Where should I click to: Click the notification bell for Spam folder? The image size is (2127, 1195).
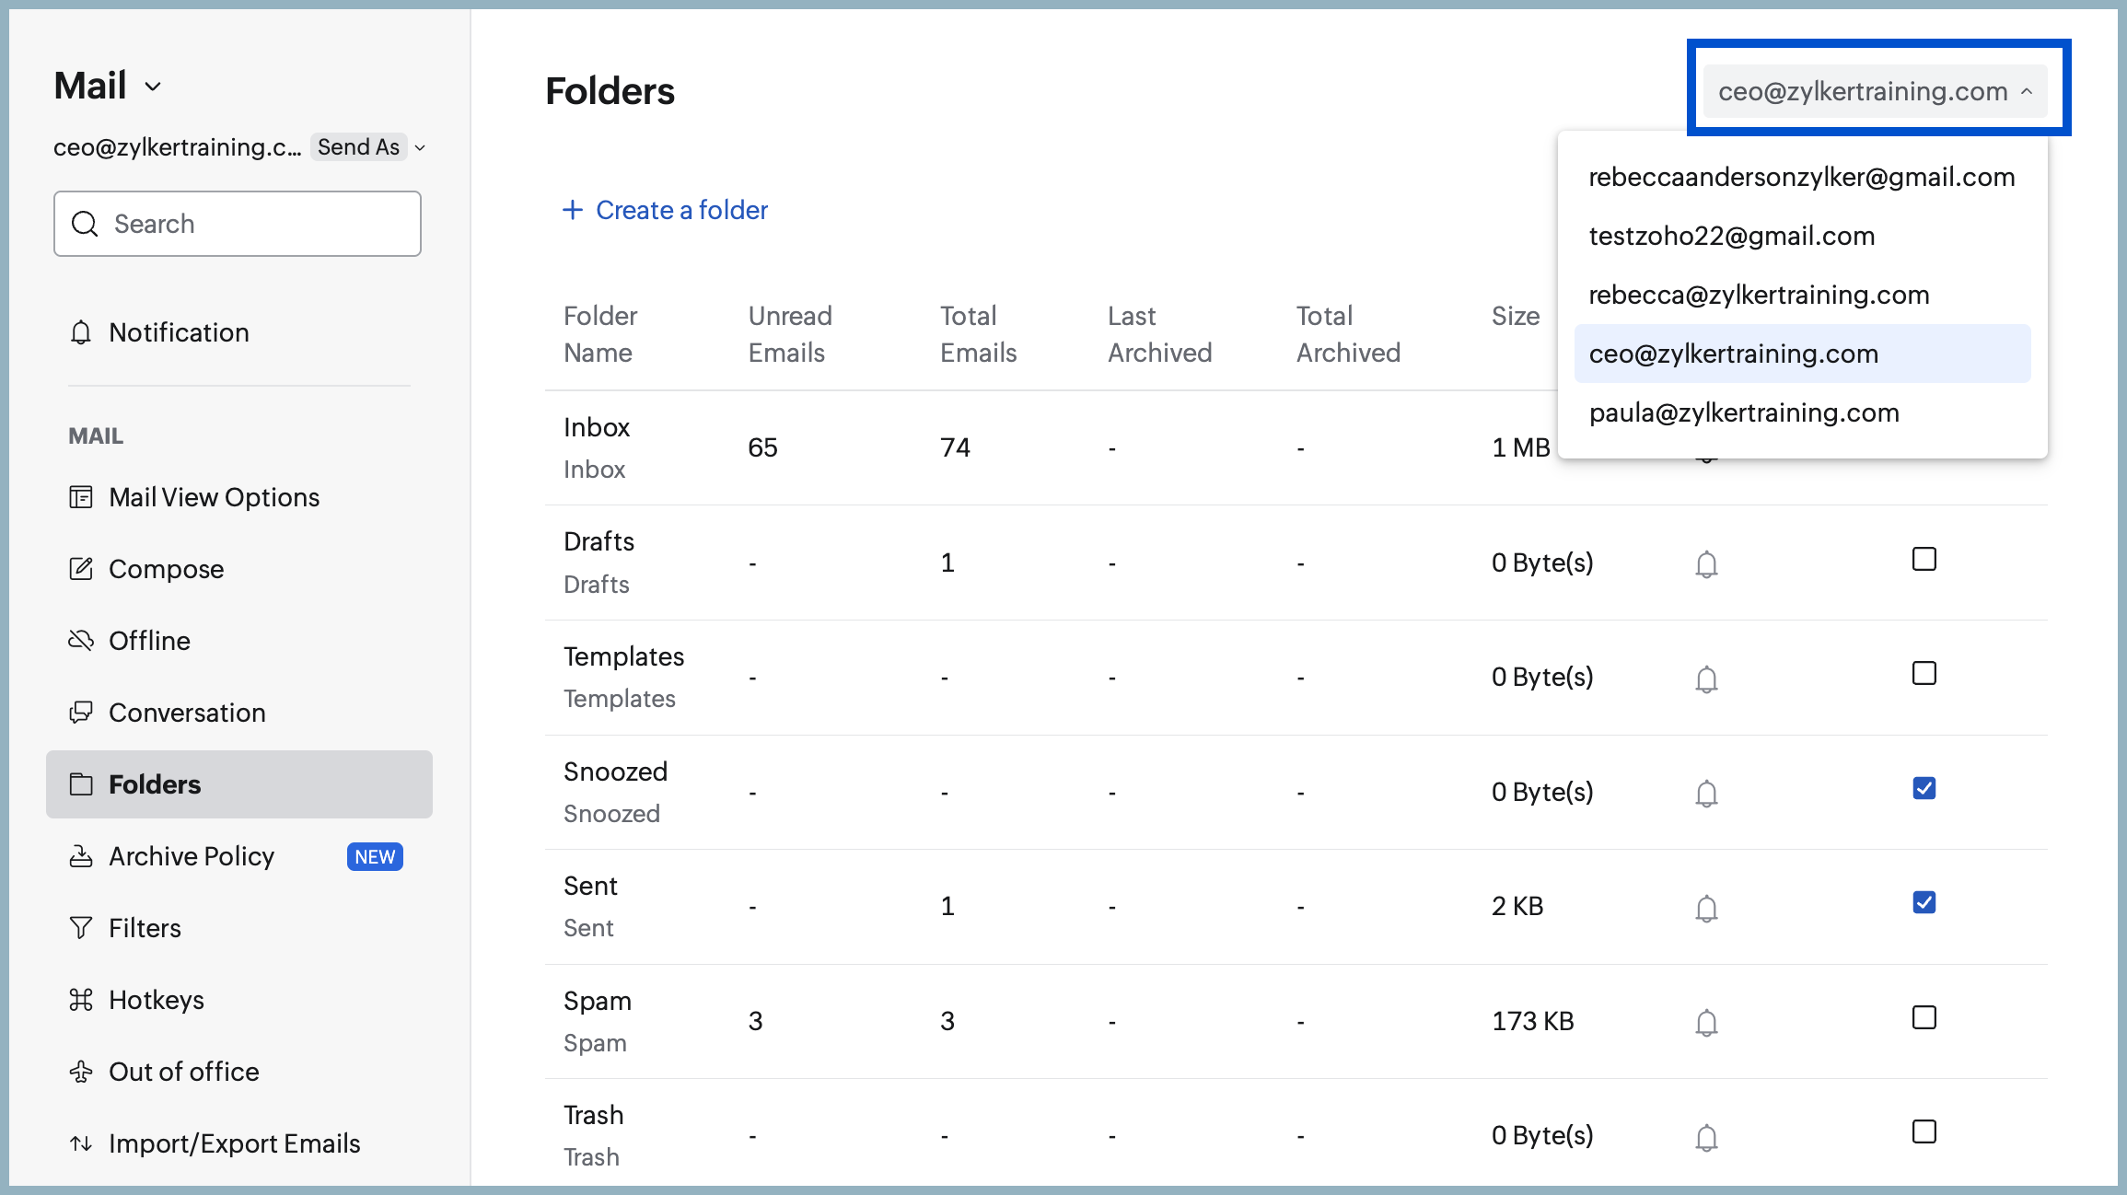click(1706, 1022)
